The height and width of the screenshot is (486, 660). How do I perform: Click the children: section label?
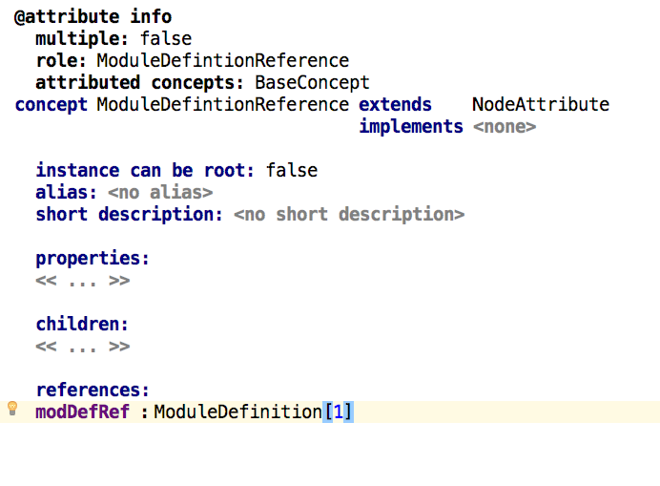pyautogui.click(x=82, y=325)
